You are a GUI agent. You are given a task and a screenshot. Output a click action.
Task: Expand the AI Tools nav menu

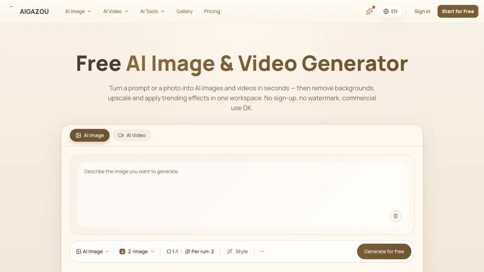coord(152,11)
